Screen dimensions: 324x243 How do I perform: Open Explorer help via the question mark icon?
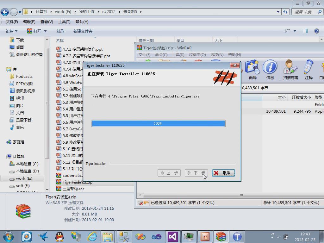[x=316, y=31]
